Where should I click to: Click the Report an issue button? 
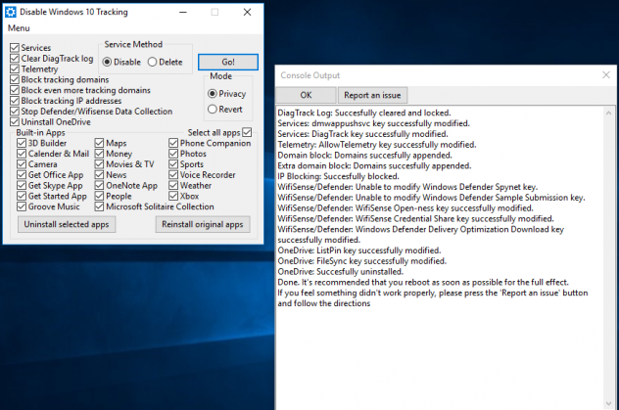point(372,95)
